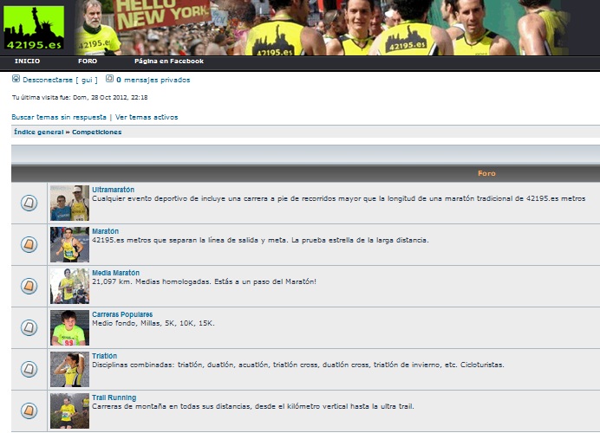Click the Trail Running forum status icon
The height and width of the screenshot is (433, 600).
[x=29, y=410]
